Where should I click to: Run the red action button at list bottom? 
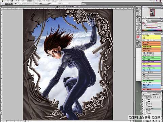(x=151, y=89)
